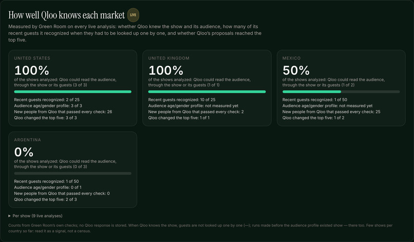Click the UNITED KINGDOM card label

point(168,58)
